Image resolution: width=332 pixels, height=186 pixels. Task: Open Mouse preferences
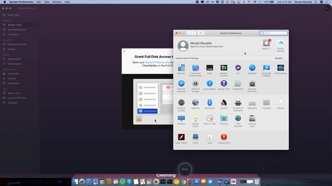(x=280, y=104)
